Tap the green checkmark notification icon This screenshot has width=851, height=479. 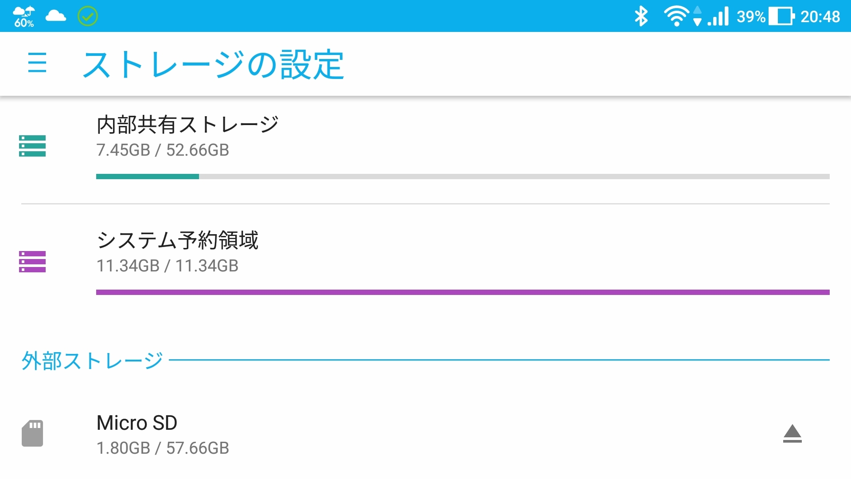click(88, 16)
